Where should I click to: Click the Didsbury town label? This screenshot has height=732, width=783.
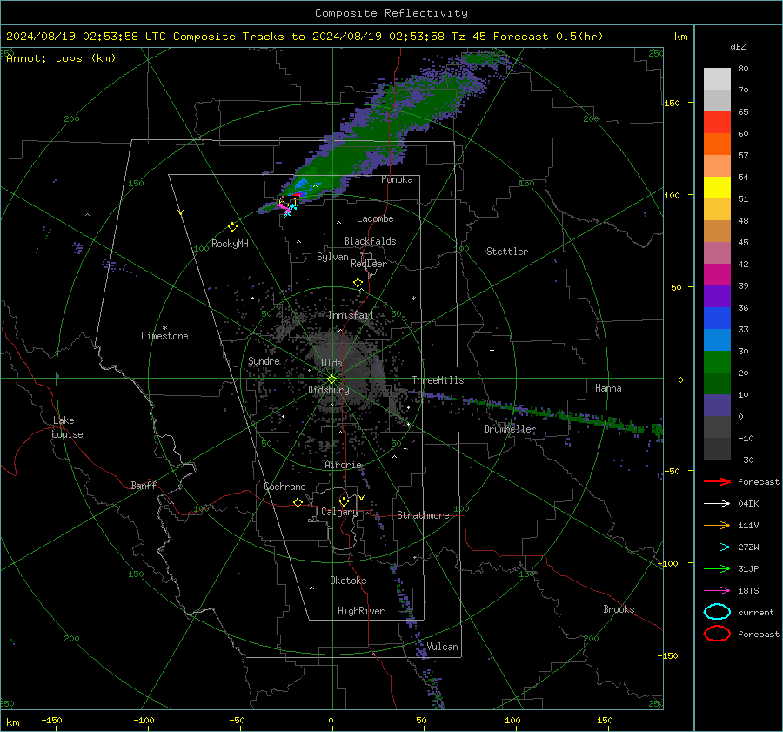[328, 390]
